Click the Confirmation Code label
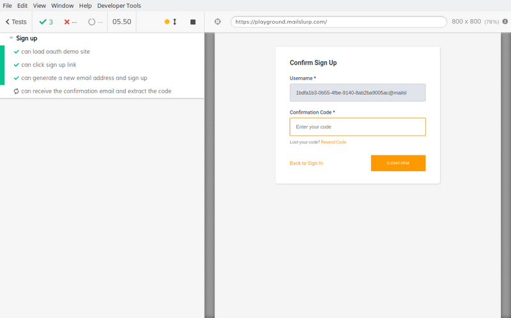Screen dimensions: 511x318 click(312, 112)
